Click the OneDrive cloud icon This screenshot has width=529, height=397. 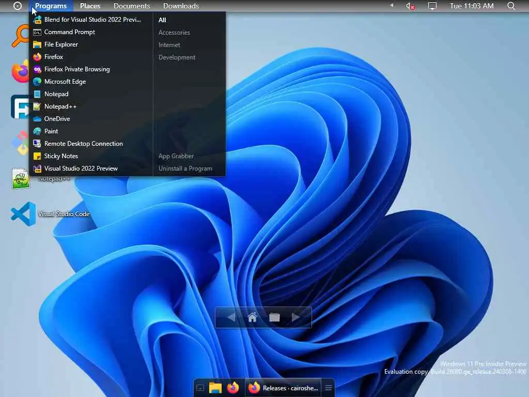37,119
